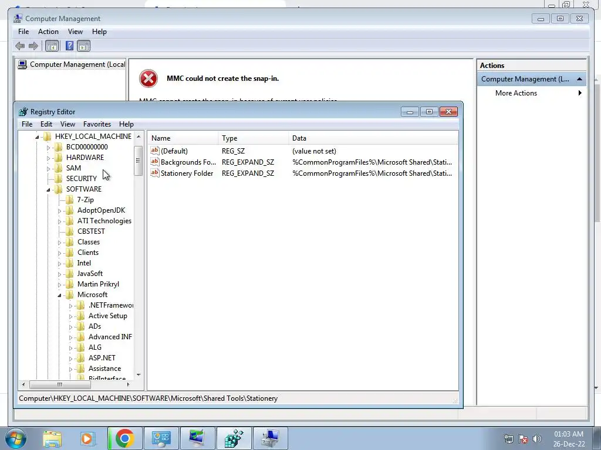Select the ASP.NET key in tree
The width and height of the screenshot is (601, 450).
(102, 358)
